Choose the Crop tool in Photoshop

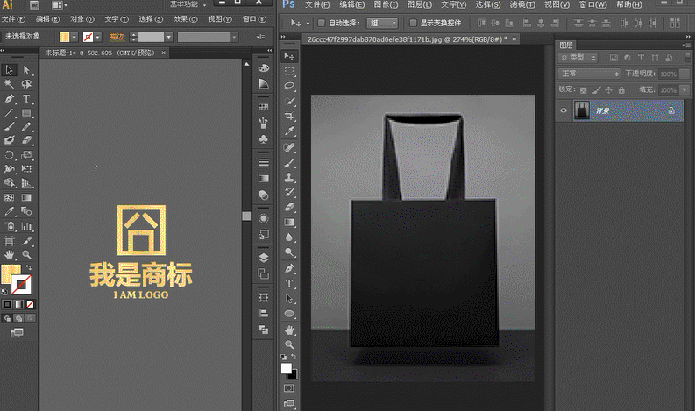pyautogui.click(x=289, y=116)
